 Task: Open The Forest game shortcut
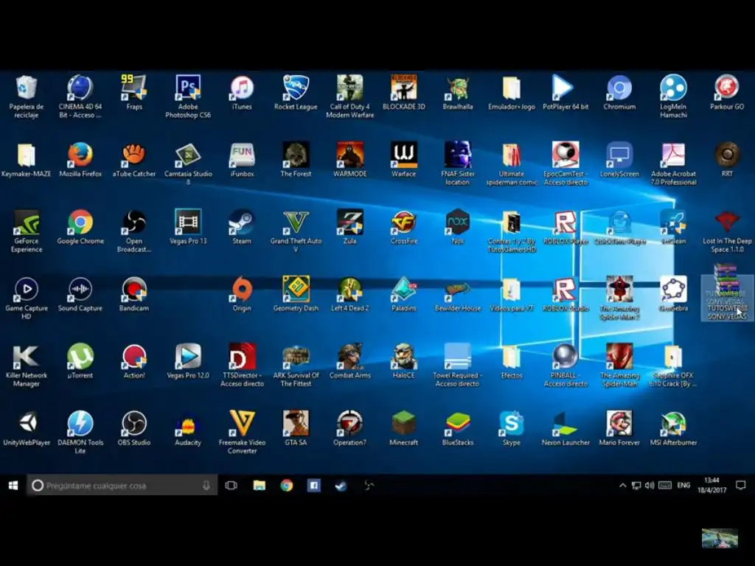(x=296, y=155)
